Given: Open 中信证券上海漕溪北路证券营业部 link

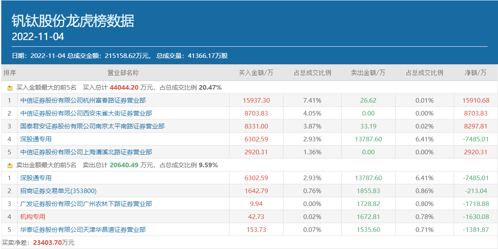Looking at the screenshot, I should [86, 152].
